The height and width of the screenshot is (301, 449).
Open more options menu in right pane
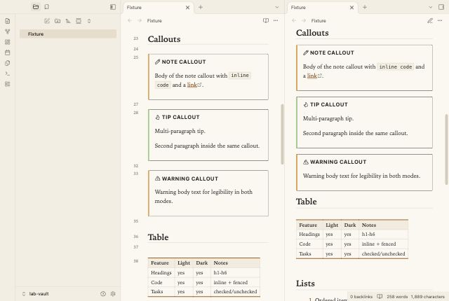coord(440,20)
